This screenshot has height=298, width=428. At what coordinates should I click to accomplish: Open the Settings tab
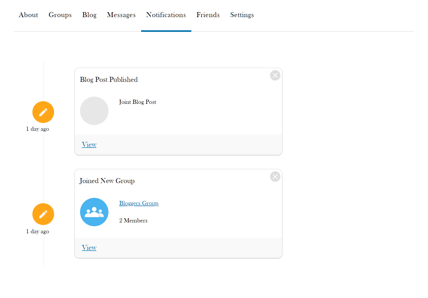coord(242,15)
